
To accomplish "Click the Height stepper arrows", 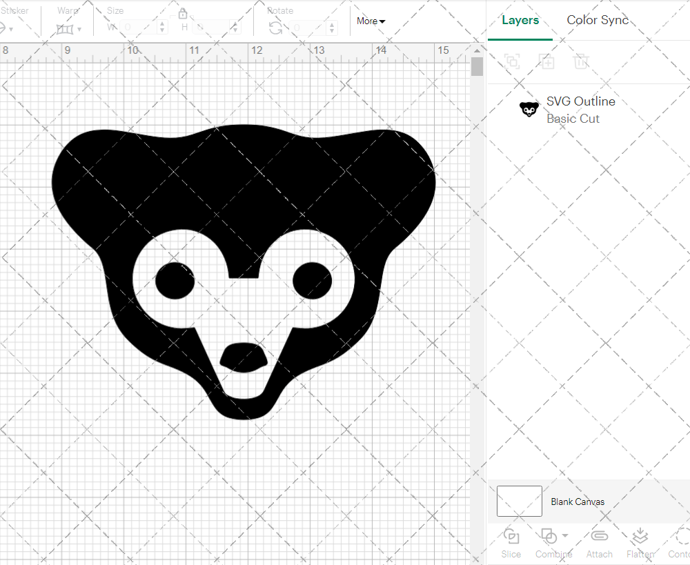I will [x=237, y=28].
